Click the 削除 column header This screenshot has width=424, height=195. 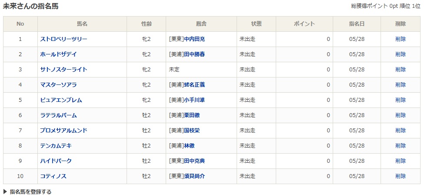[401, 24]
